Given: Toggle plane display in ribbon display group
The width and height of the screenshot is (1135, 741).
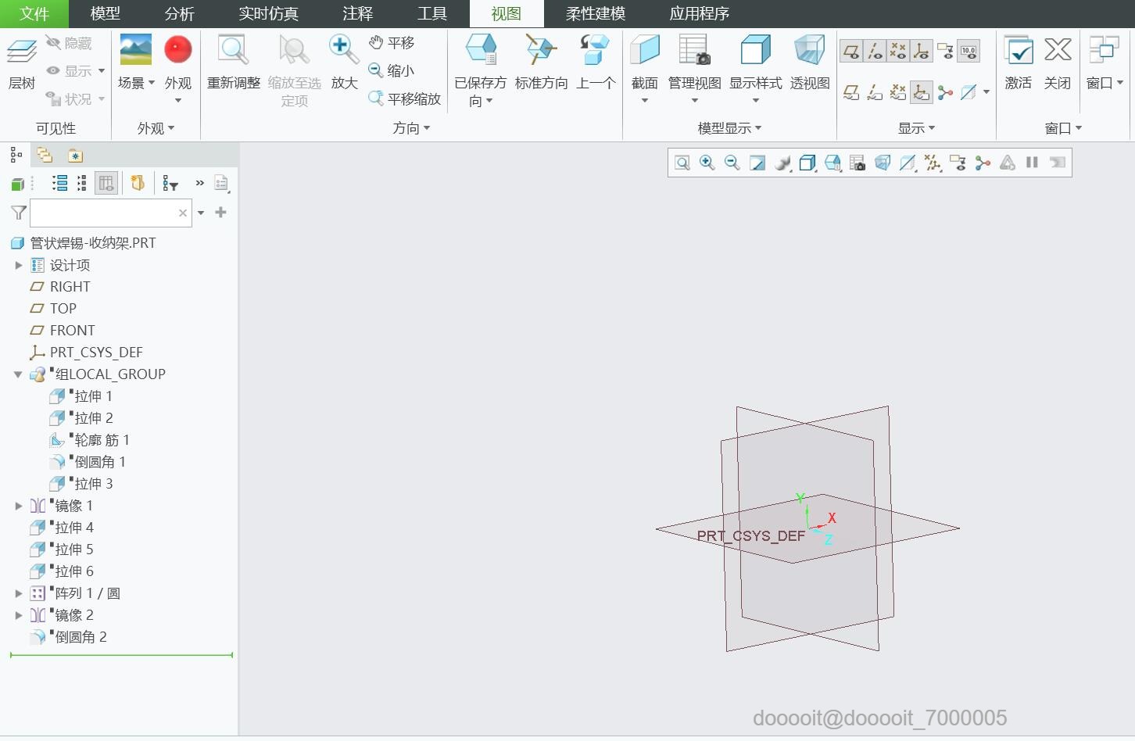Looking at the screenshot, I should click(851, 52).
